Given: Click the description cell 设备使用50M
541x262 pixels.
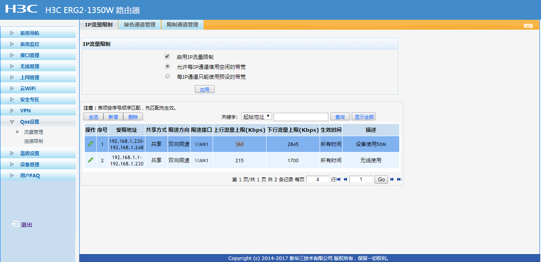Looking at the screenshot, I should tap(371, 144).
